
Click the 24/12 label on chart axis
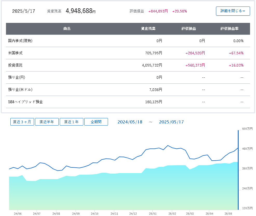pos(133,213)
